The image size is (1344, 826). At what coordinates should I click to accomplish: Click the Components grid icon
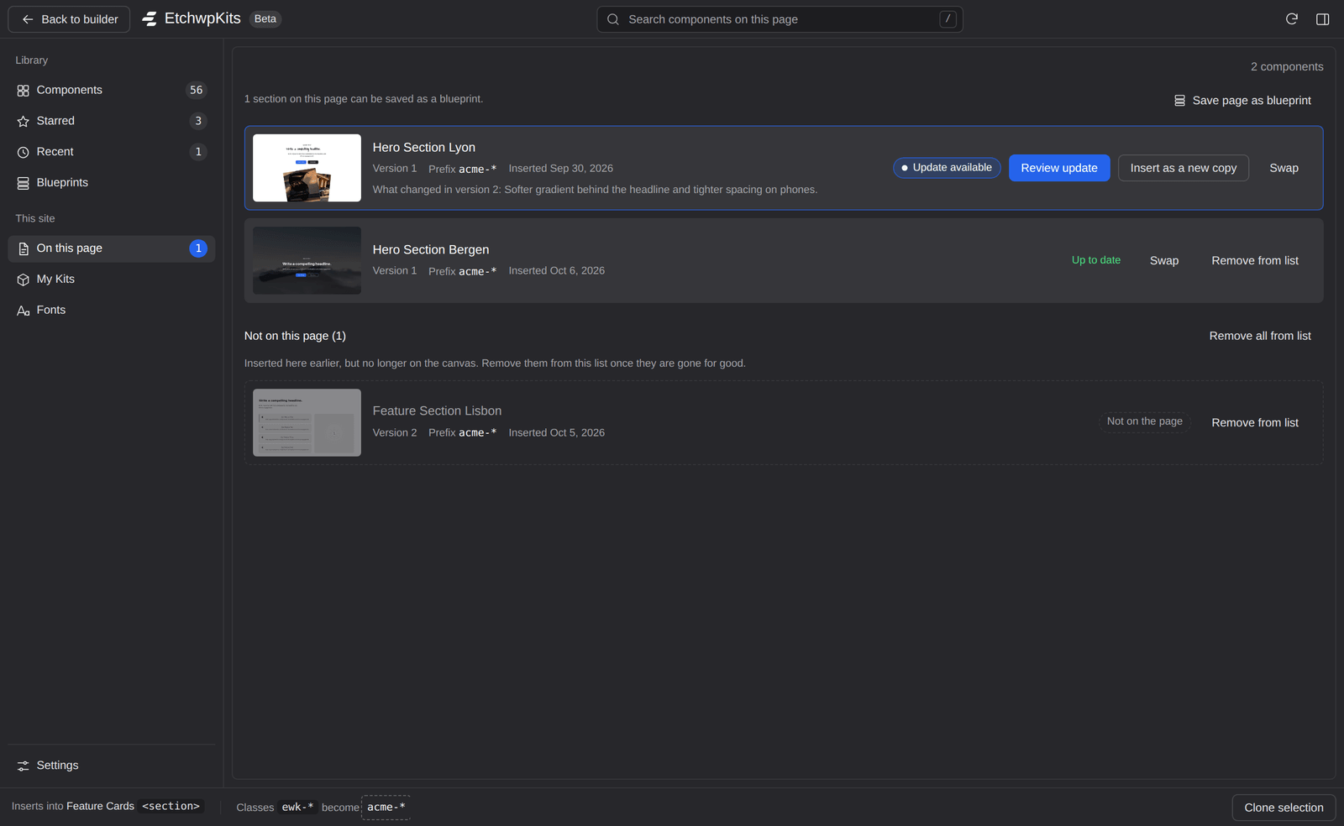24,91
